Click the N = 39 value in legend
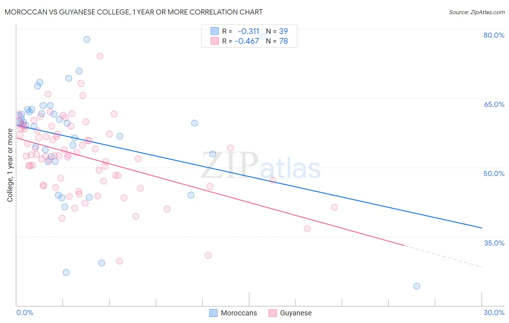This screenshot has width=509, height=323. click(277, 31)
